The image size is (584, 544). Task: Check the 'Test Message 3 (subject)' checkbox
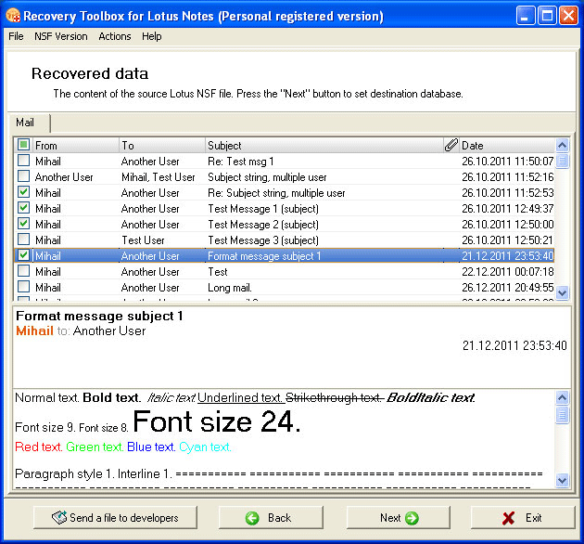tap(23, 240)
